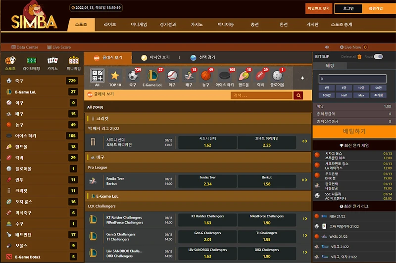Switch to 선택 경기 view tab

pos(203,58)
